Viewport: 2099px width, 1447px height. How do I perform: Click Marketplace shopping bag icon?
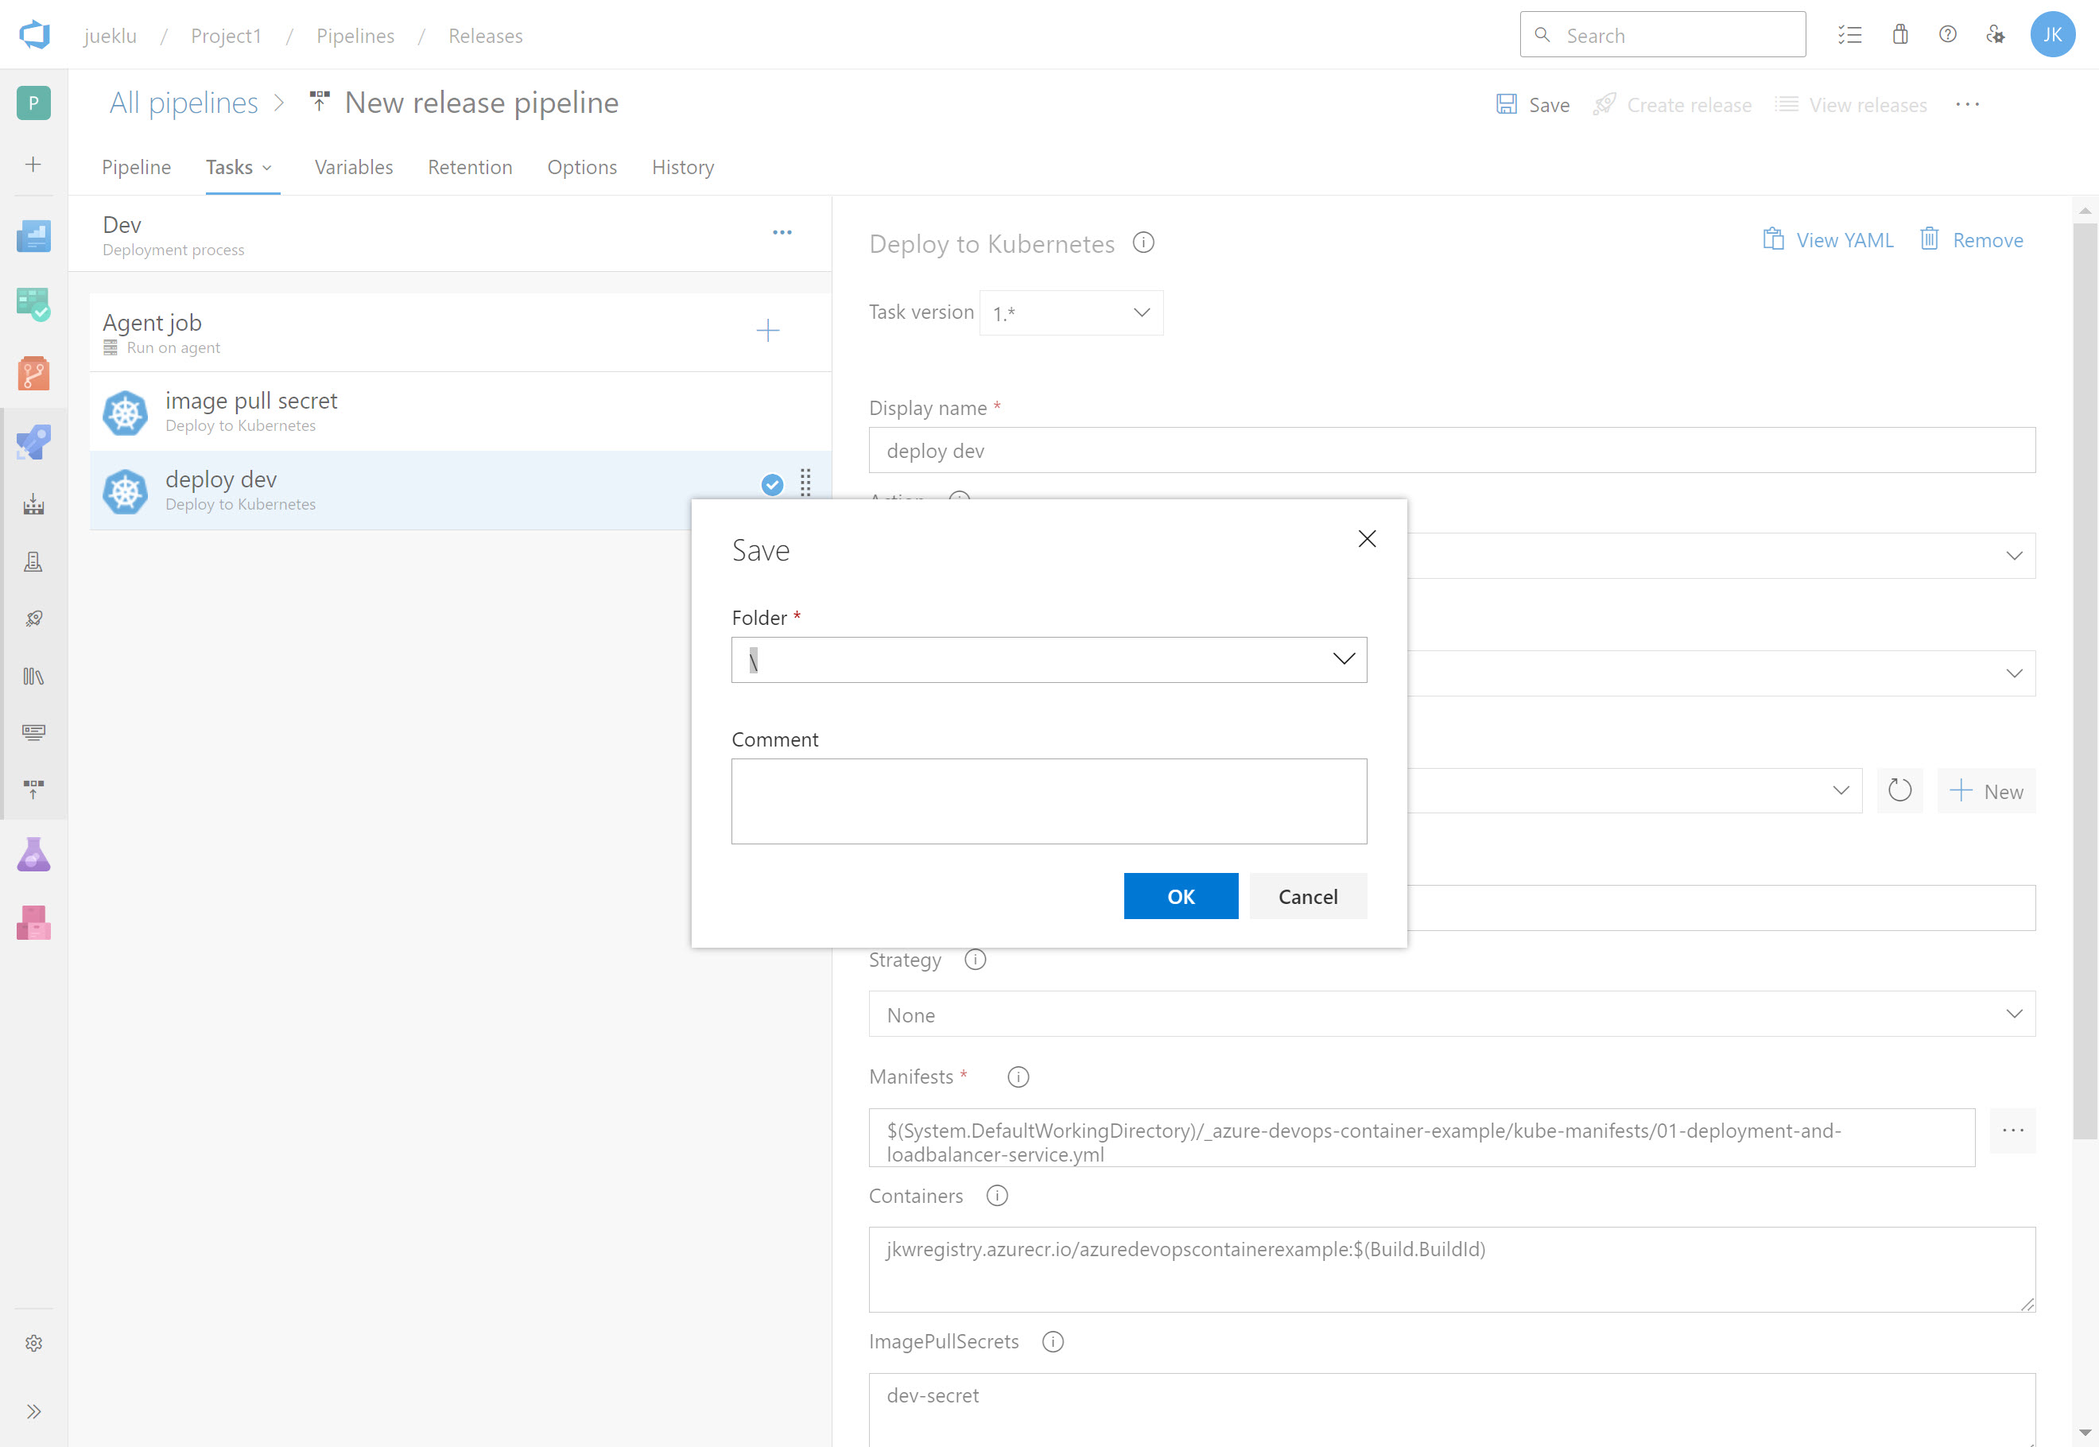tap(1899, 35)
